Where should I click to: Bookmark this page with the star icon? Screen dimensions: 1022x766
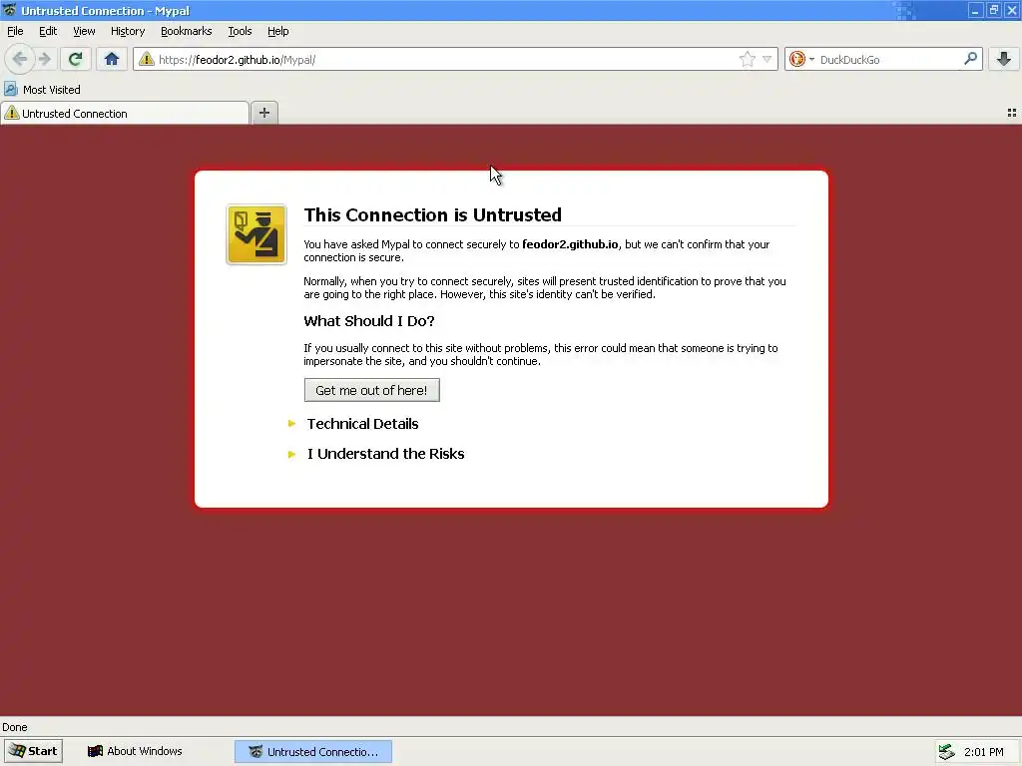(x=747, y=59)
